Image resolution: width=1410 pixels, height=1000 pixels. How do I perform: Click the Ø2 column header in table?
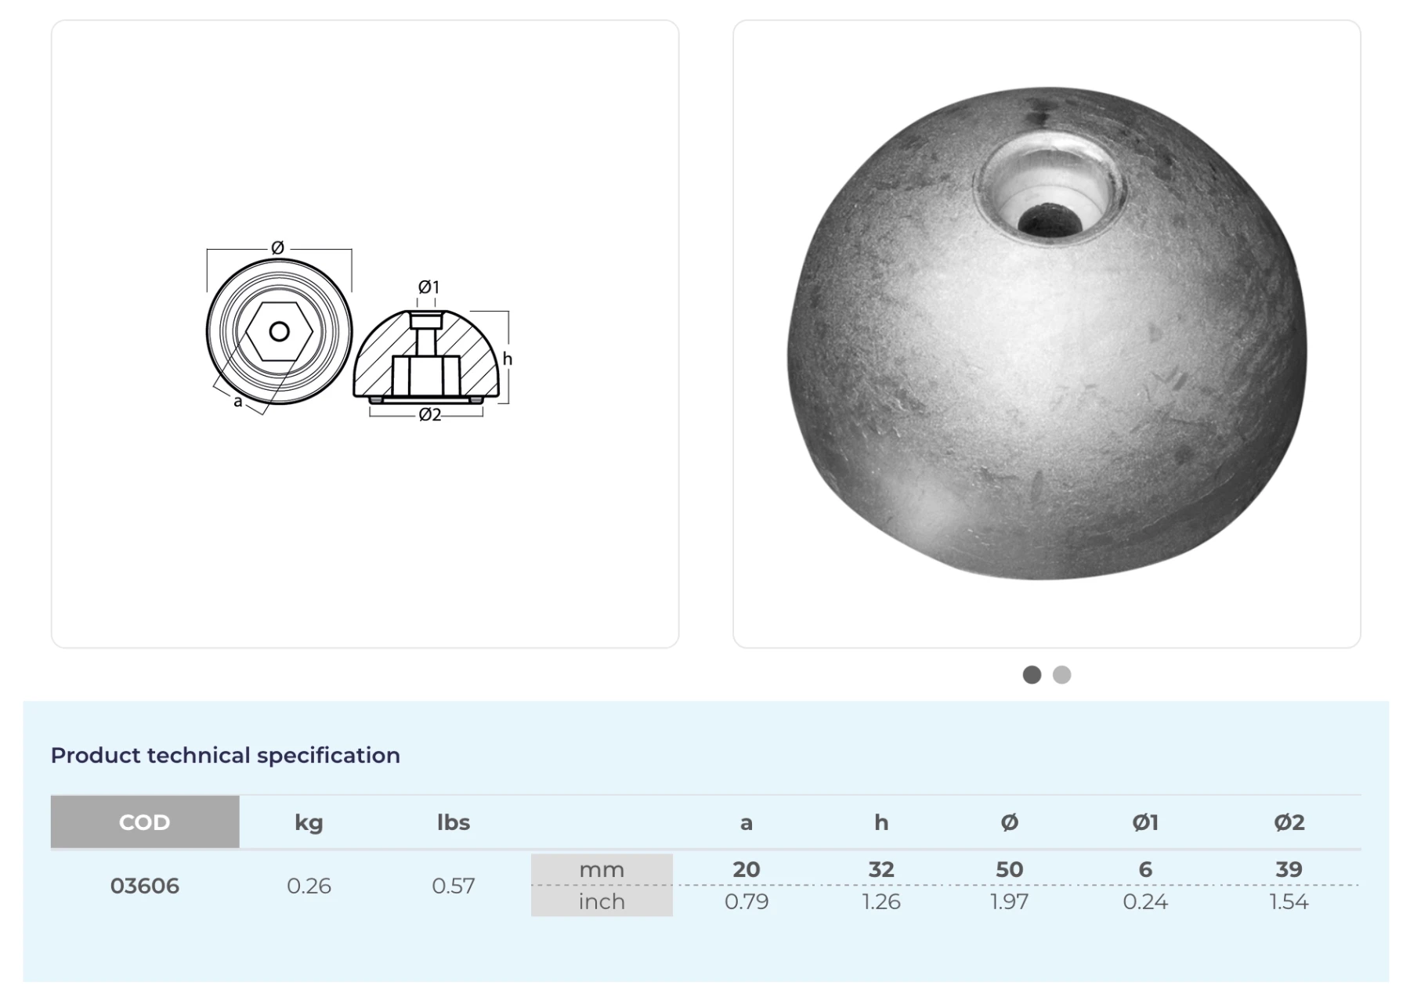1289,822
